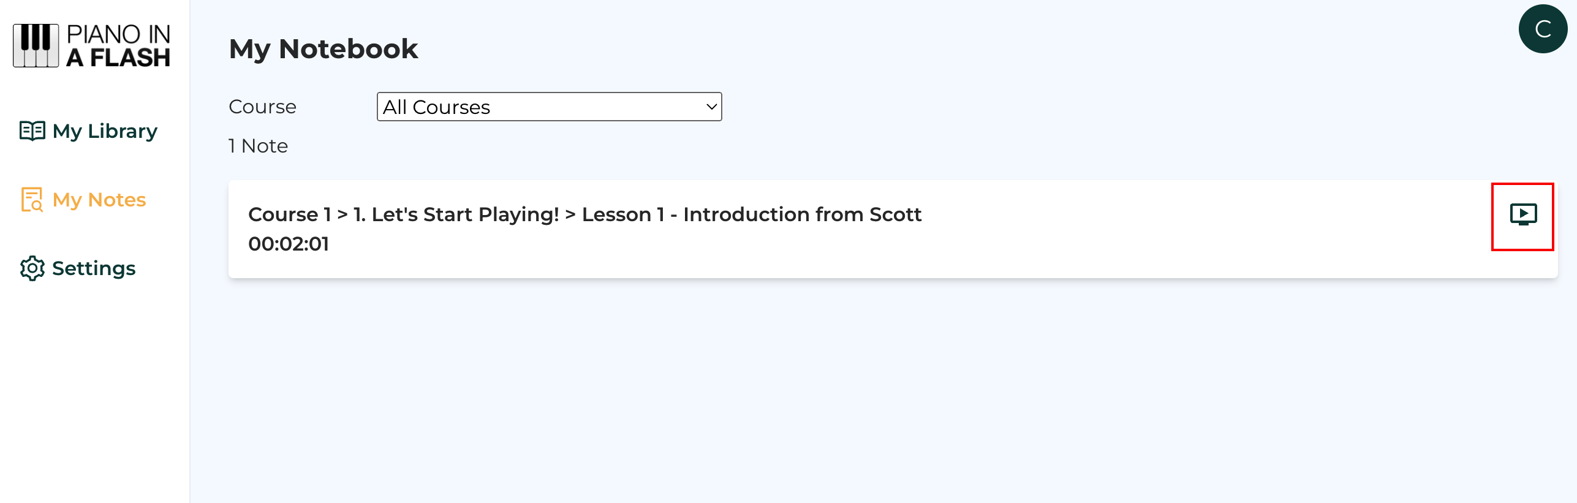Play the lesson video from the note
The width and height of the screenshot is (1577, 503).
point(1522,214)
